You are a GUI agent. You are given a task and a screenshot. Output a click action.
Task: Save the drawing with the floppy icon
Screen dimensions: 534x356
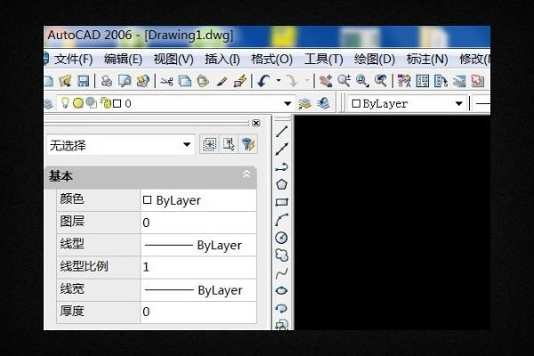[83, 81]
